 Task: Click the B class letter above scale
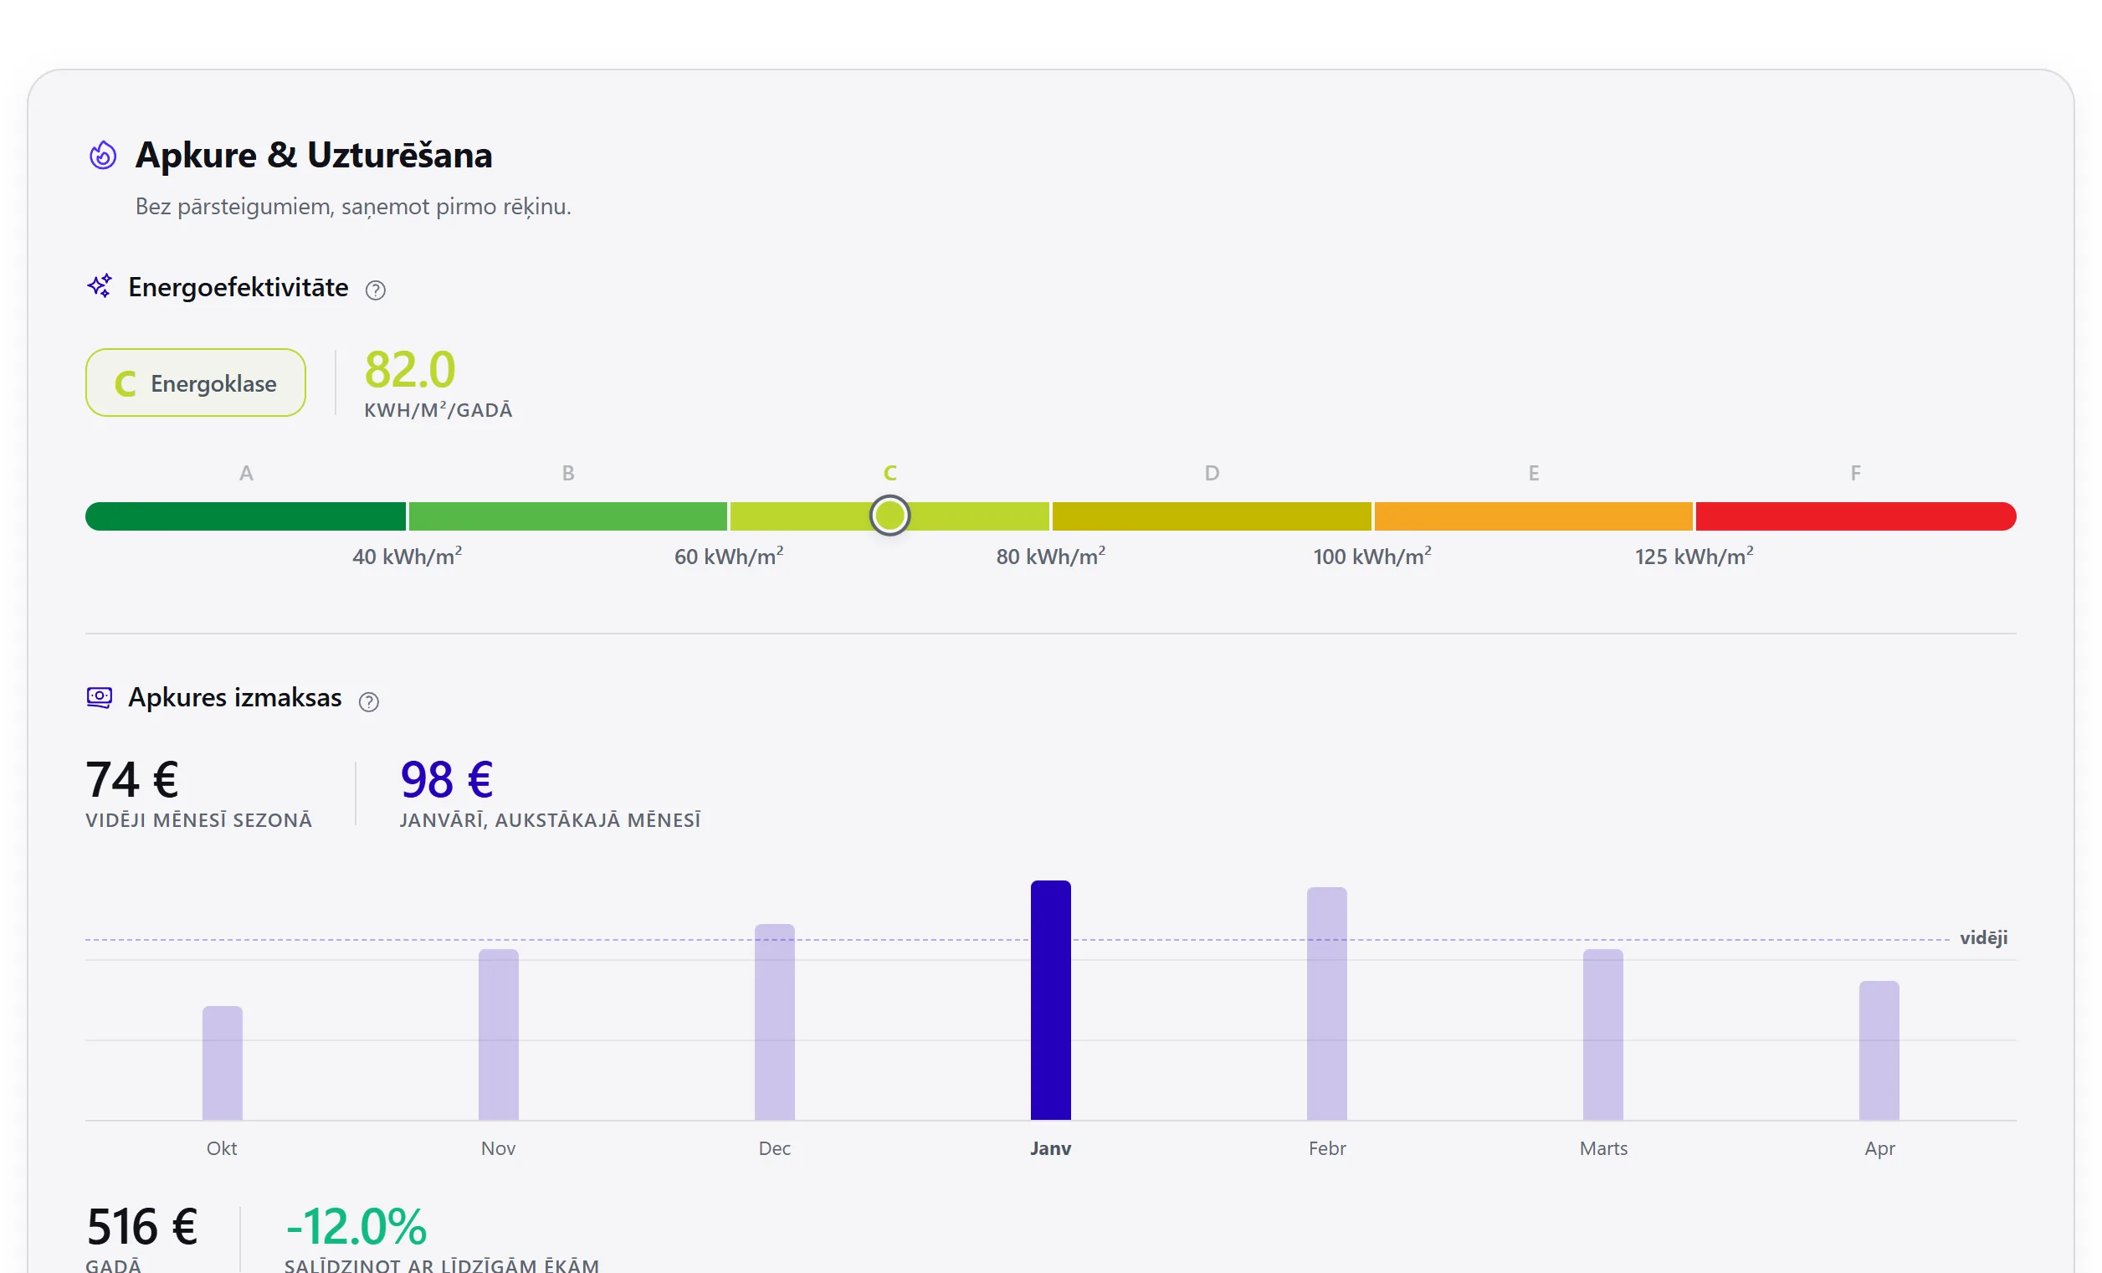[568, 473]
